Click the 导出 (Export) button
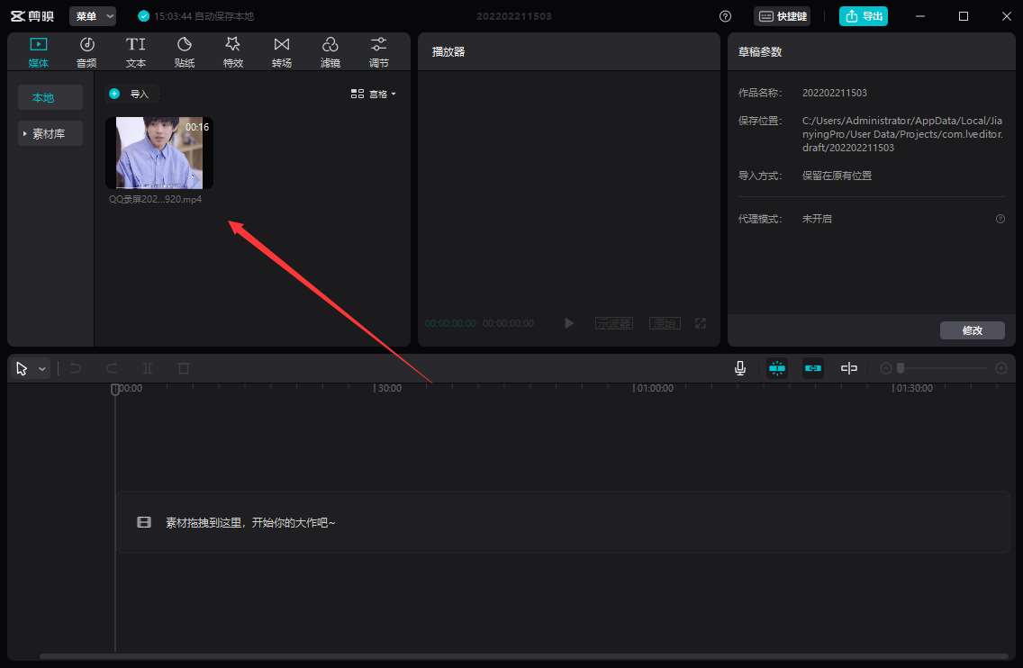The image size is (1023, 668). click(863, 15)
